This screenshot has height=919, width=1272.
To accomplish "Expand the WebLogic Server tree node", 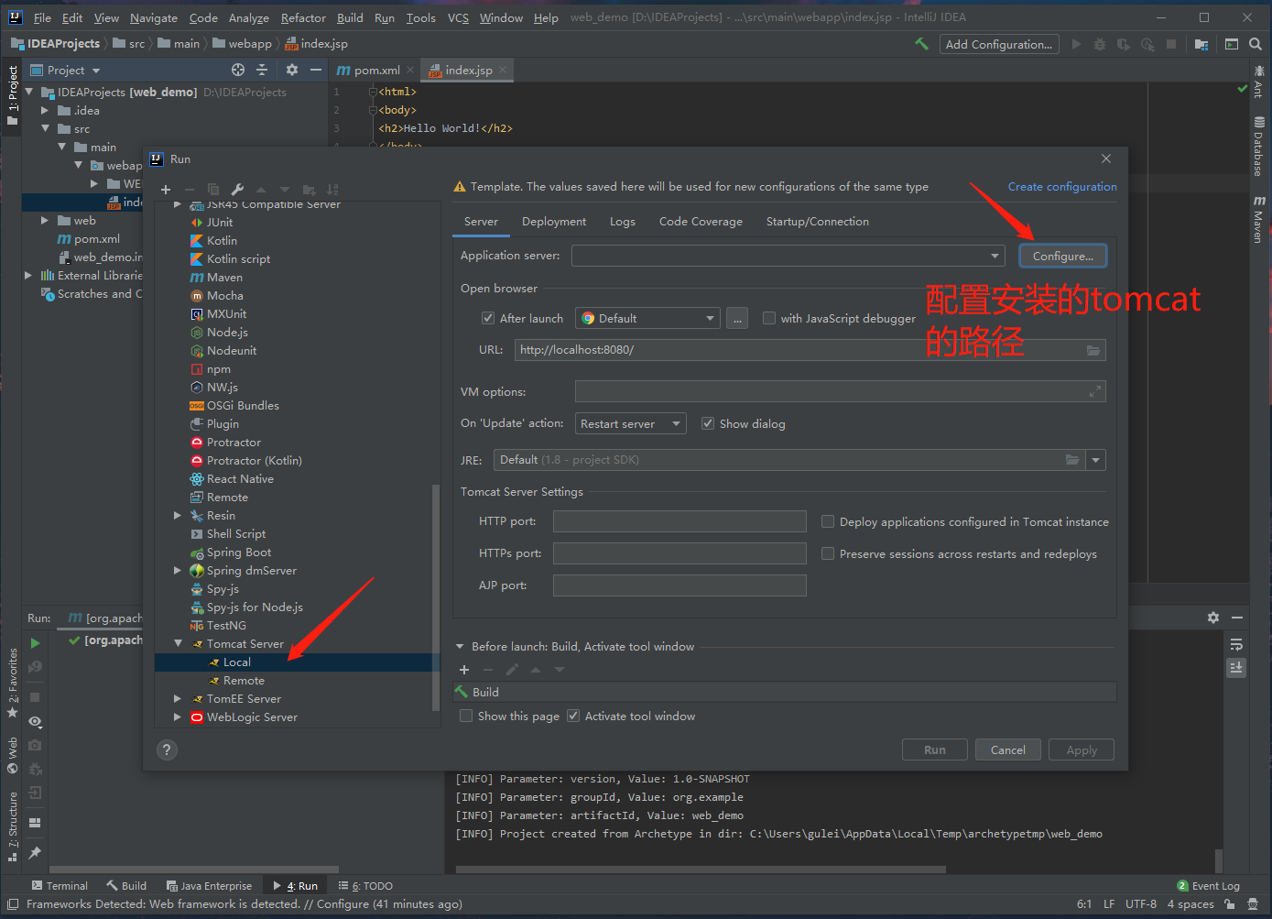I will (x=178, y=717).
